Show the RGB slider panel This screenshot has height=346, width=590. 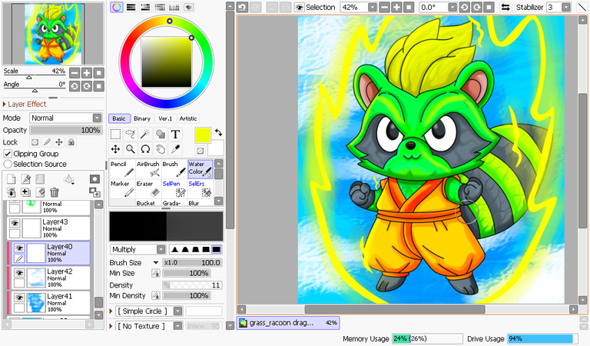pos(131,7)
